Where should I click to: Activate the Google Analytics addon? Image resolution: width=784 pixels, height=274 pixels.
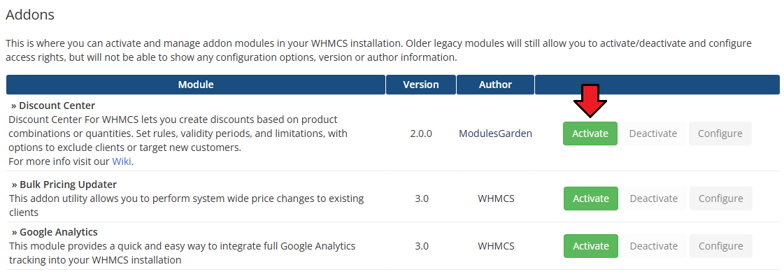pyautogui.click(x=590, y=246)
